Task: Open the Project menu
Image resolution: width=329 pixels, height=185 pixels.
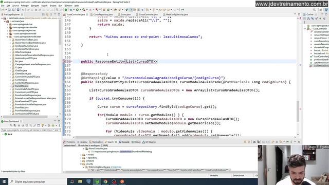Action: pos(52,6)
